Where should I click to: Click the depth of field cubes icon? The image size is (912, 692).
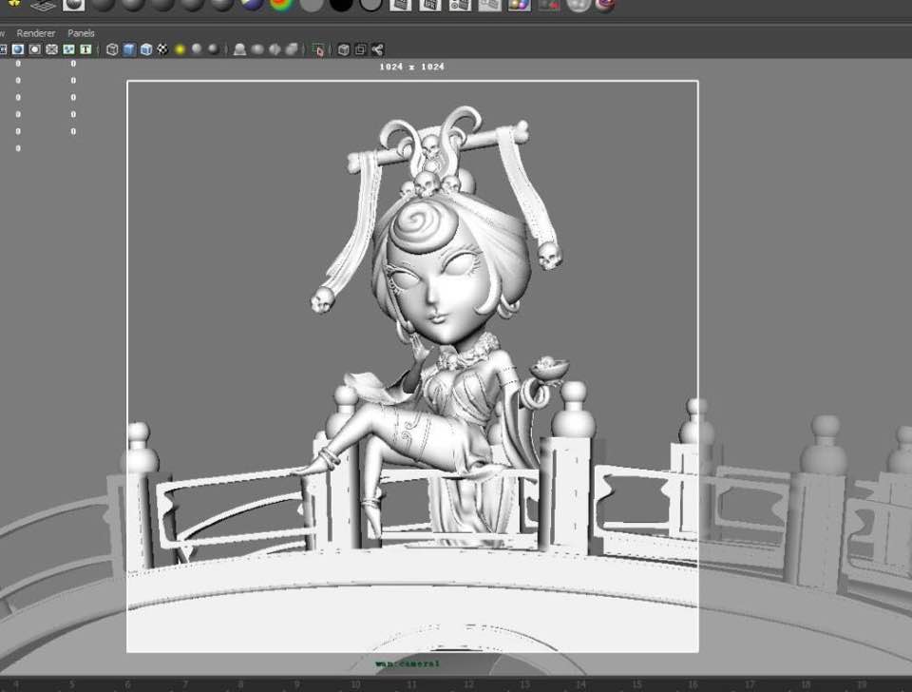click(292, 49)
